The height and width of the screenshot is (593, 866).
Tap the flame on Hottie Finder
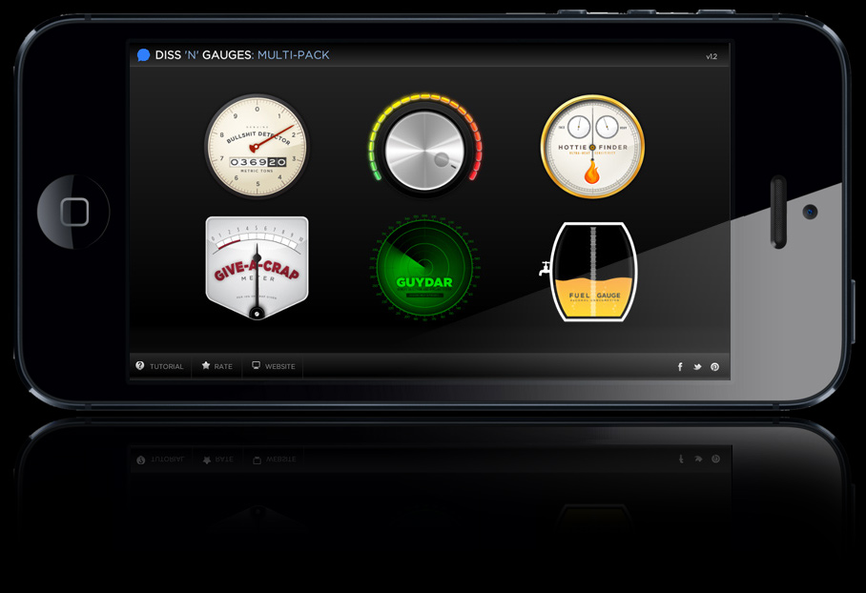click(592, 174)
